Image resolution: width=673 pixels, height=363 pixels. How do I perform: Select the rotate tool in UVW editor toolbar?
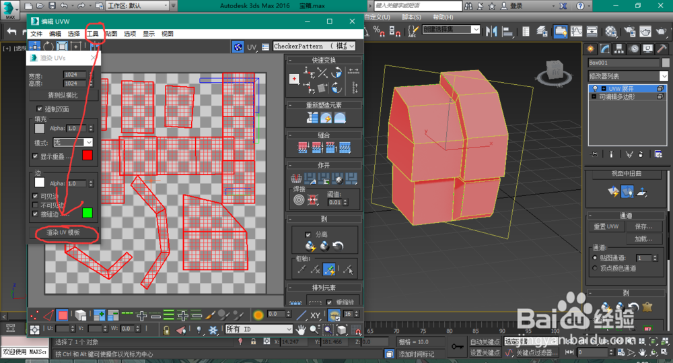pyautogui.click(x=48, y=46)
